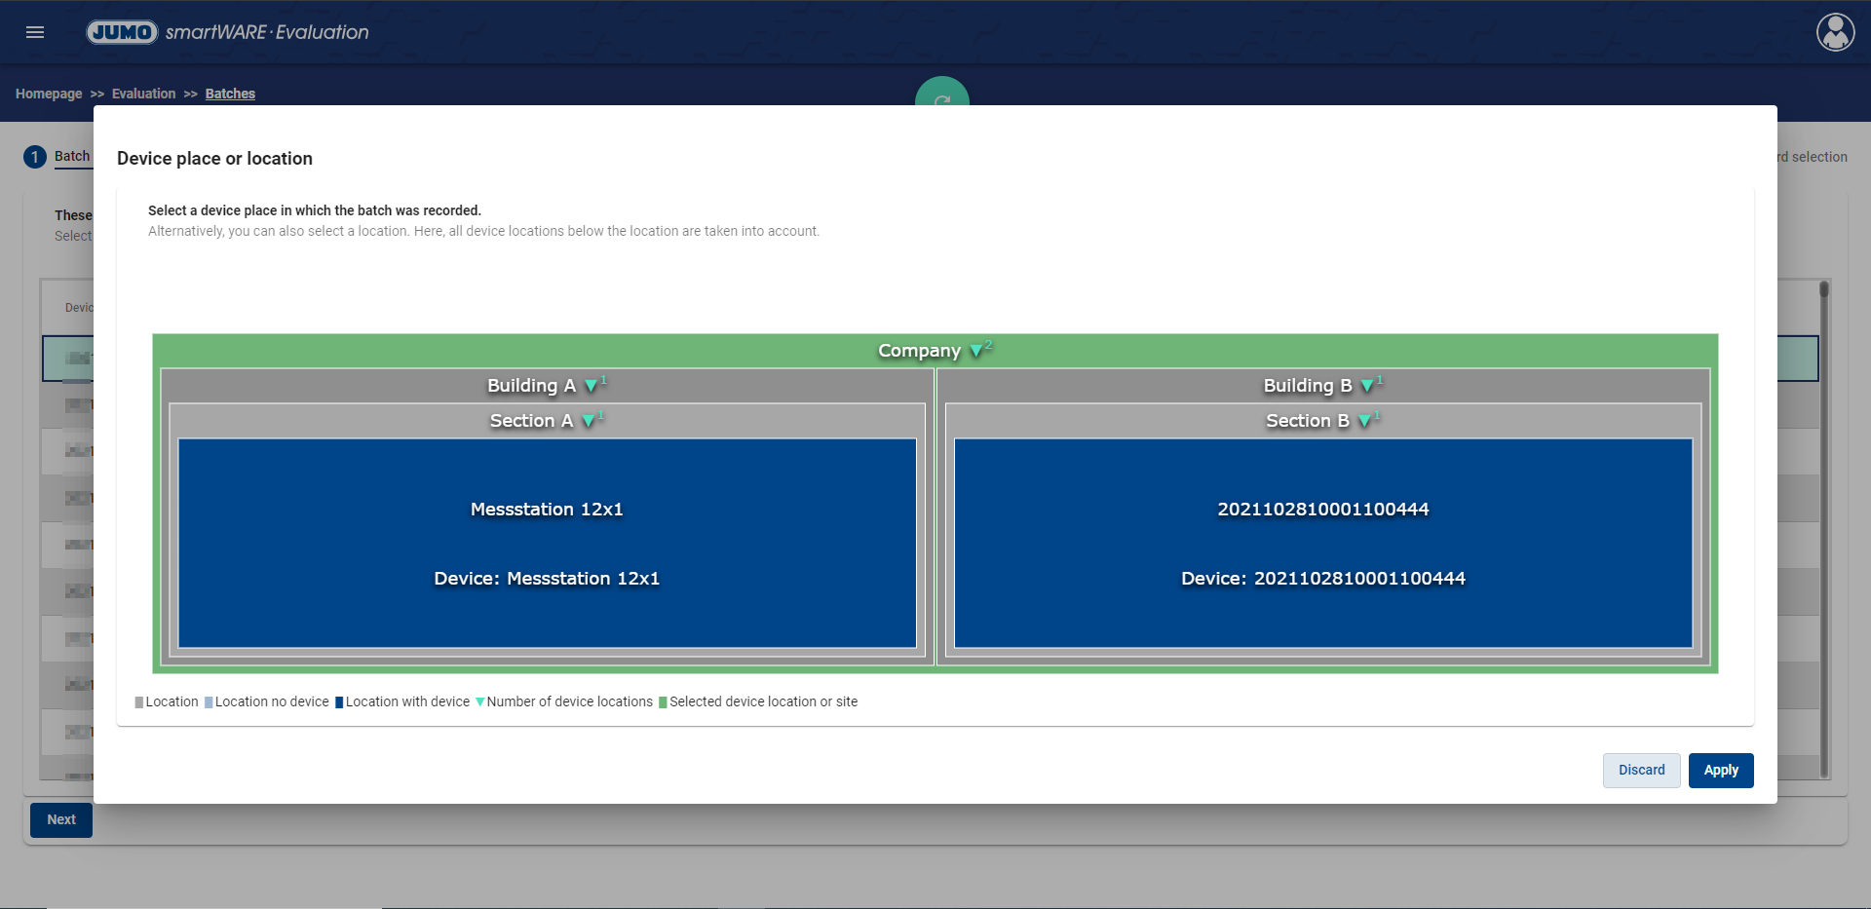Click the Batches breadcrumb link

point(230,94)
